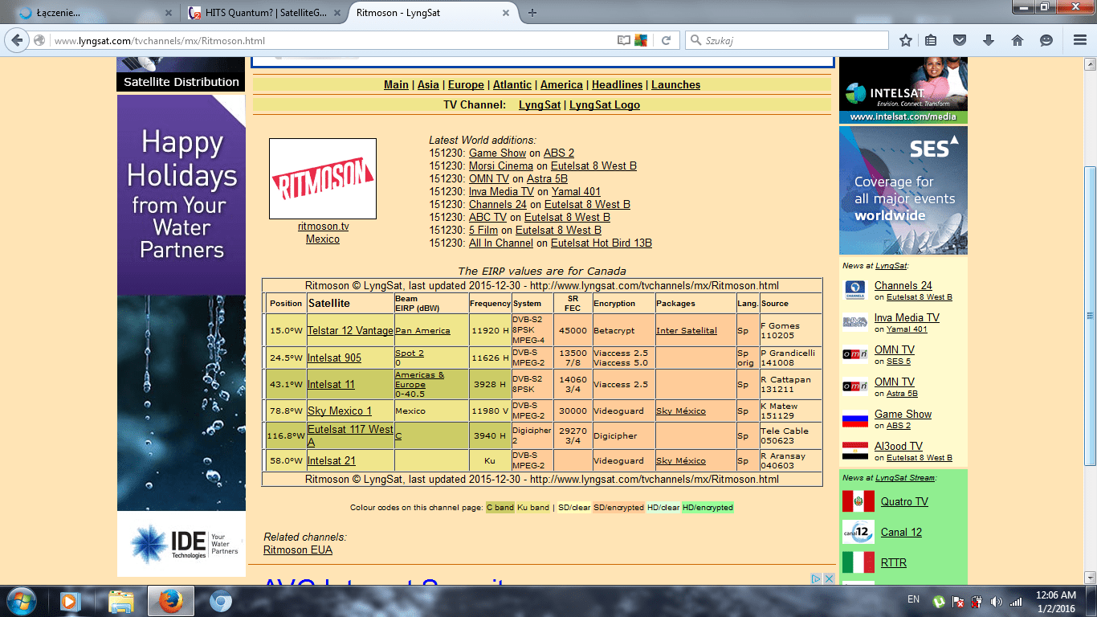Bookmark this page with the star icon

pyautogui.click(x=906, y=40)
